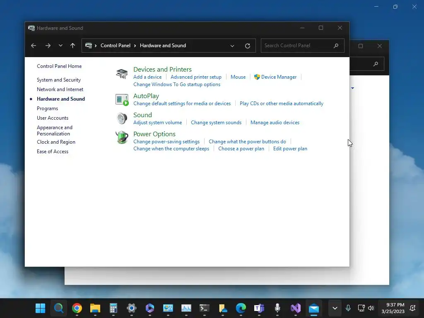Open taskbar Search

pyautogui.click(x=59, y=308)
